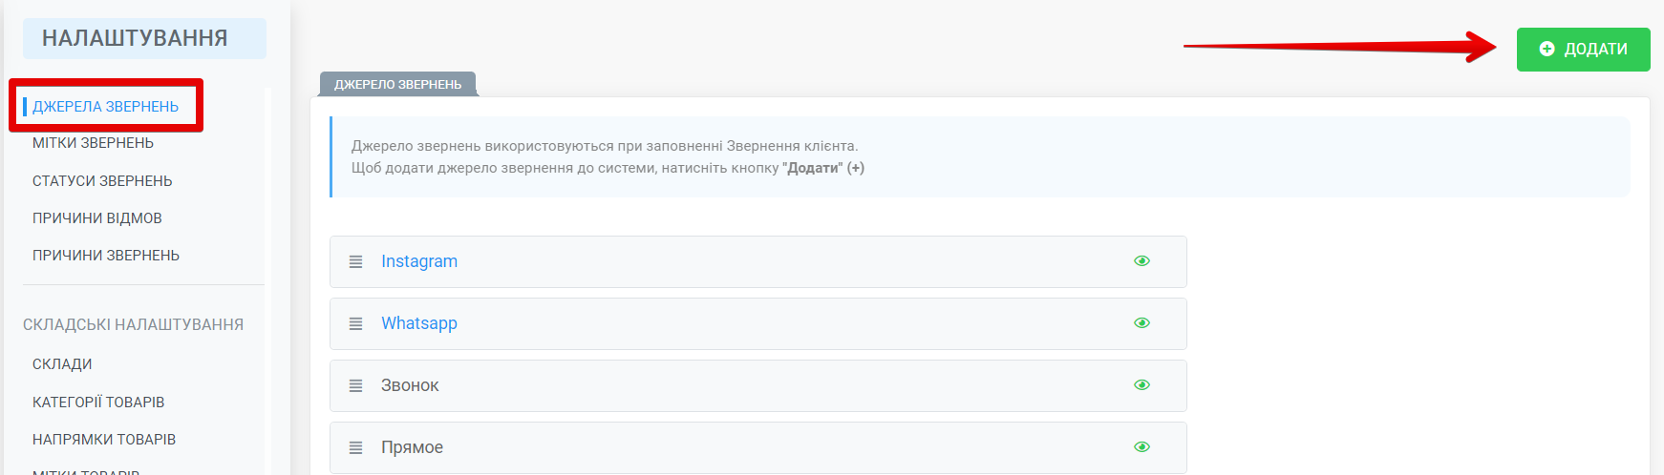
Task: Open ПРИЧИНИ ВІДМОВ menu item
Action: pos(97,218)
